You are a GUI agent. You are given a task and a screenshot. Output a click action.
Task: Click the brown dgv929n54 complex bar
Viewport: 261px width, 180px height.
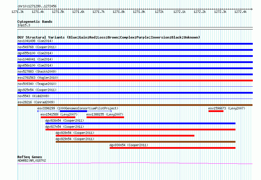(x=146, y=142)
